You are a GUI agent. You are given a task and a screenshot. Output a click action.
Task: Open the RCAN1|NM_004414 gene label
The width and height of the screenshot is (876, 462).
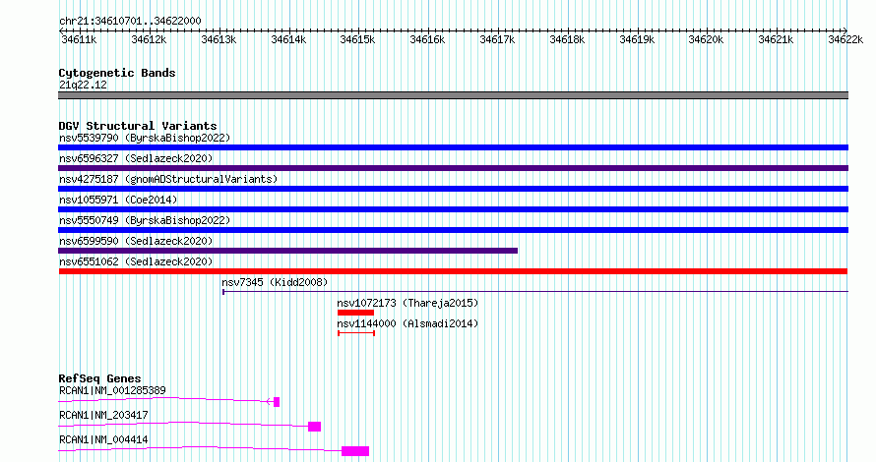(x=103, y=439)
